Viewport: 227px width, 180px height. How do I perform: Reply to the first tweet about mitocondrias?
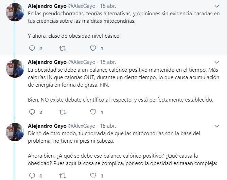(32, 49)
